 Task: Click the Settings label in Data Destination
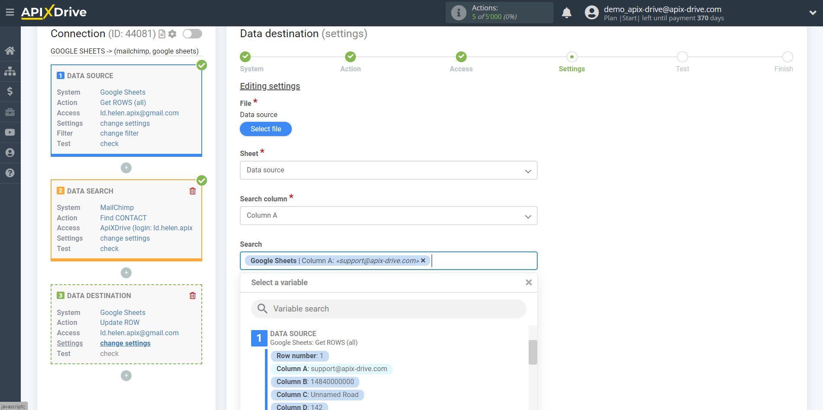[70, 343]
